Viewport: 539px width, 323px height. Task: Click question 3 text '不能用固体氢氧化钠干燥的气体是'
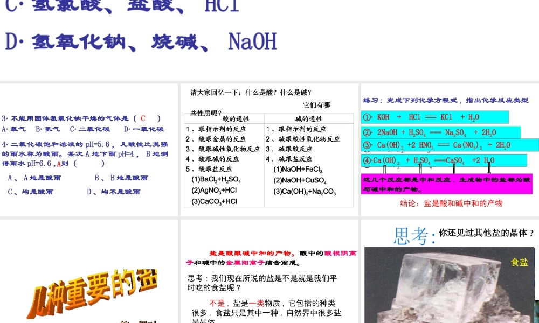click(x=69, y=118)
